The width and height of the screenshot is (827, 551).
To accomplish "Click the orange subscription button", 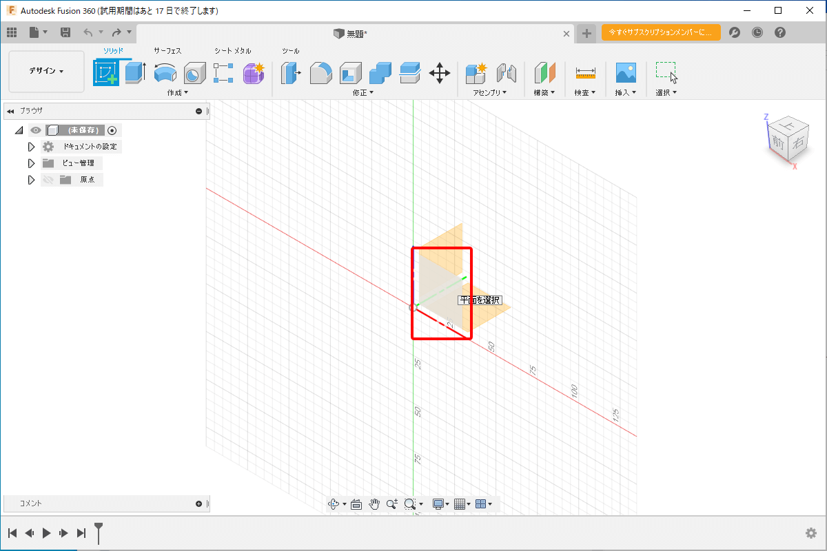I will coord(660,32).
